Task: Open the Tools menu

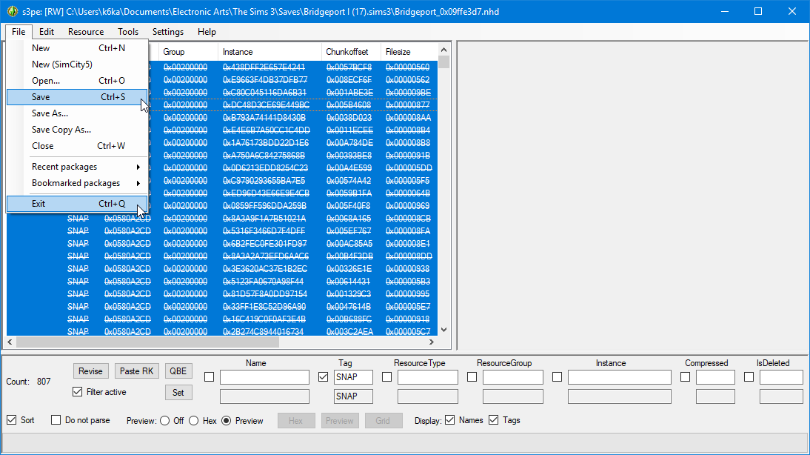Action: click(x=127, y=32)
